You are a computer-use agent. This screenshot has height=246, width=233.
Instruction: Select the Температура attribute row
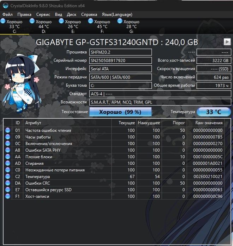(114, 176)
